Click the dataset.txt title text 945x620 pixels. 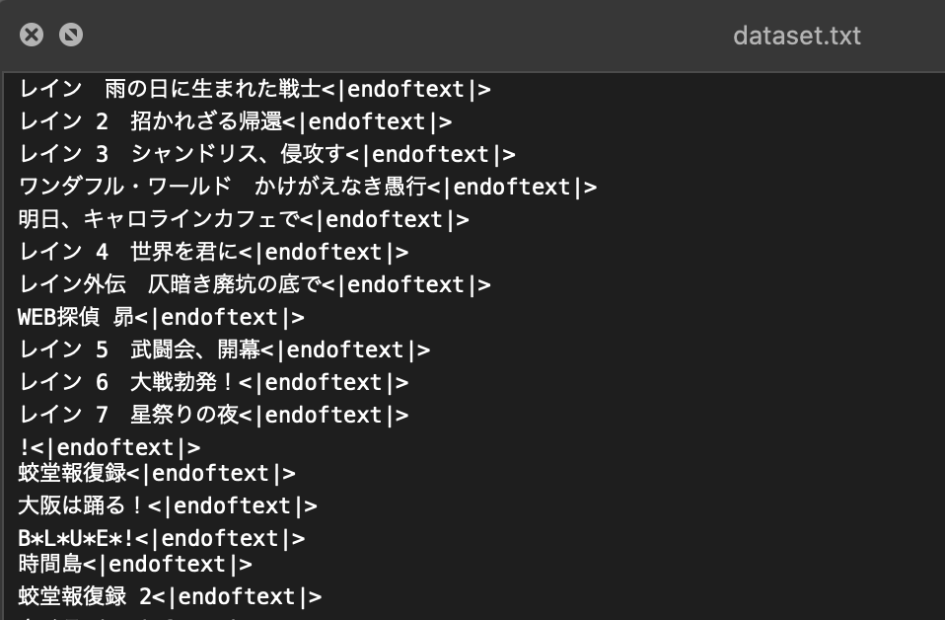[x=797, y=37]
